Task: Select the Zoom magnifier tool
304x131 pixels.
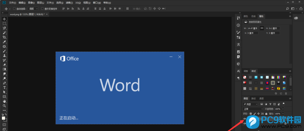Action: (x=4, y=106)
